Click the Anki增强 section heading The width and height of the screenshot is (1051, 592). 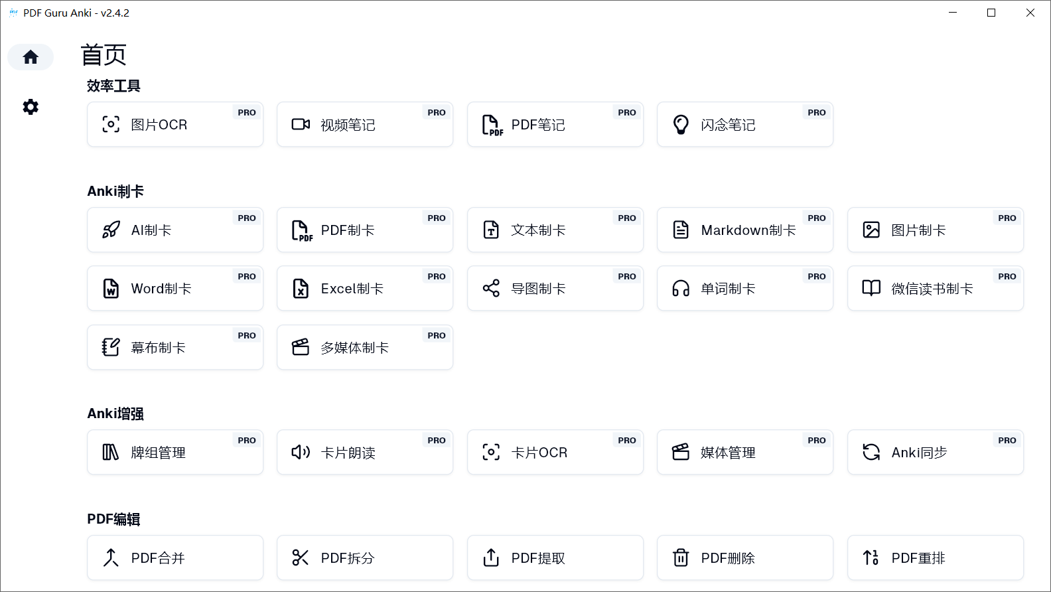point(115,413)
